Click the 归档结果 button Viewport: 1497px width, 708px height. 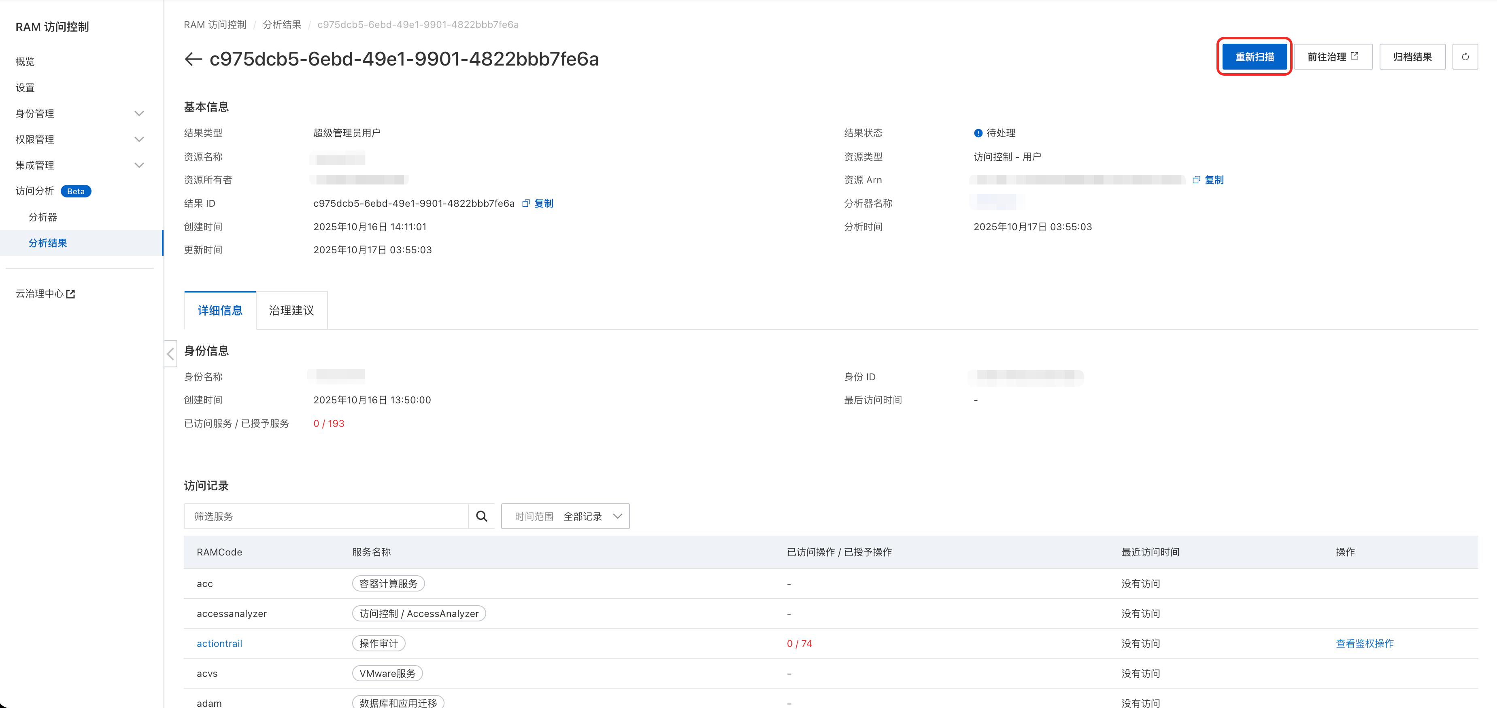tap(1412, 56)
